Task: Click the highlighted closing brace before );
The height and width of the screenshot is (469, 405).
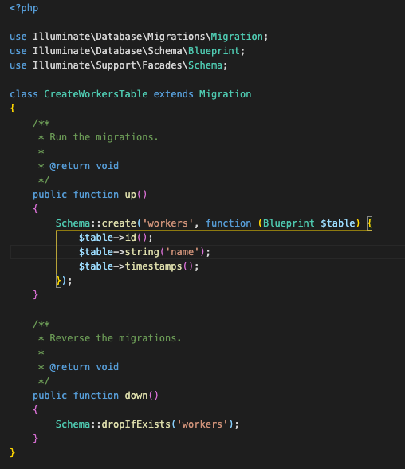Action: (x=58, y=281)
